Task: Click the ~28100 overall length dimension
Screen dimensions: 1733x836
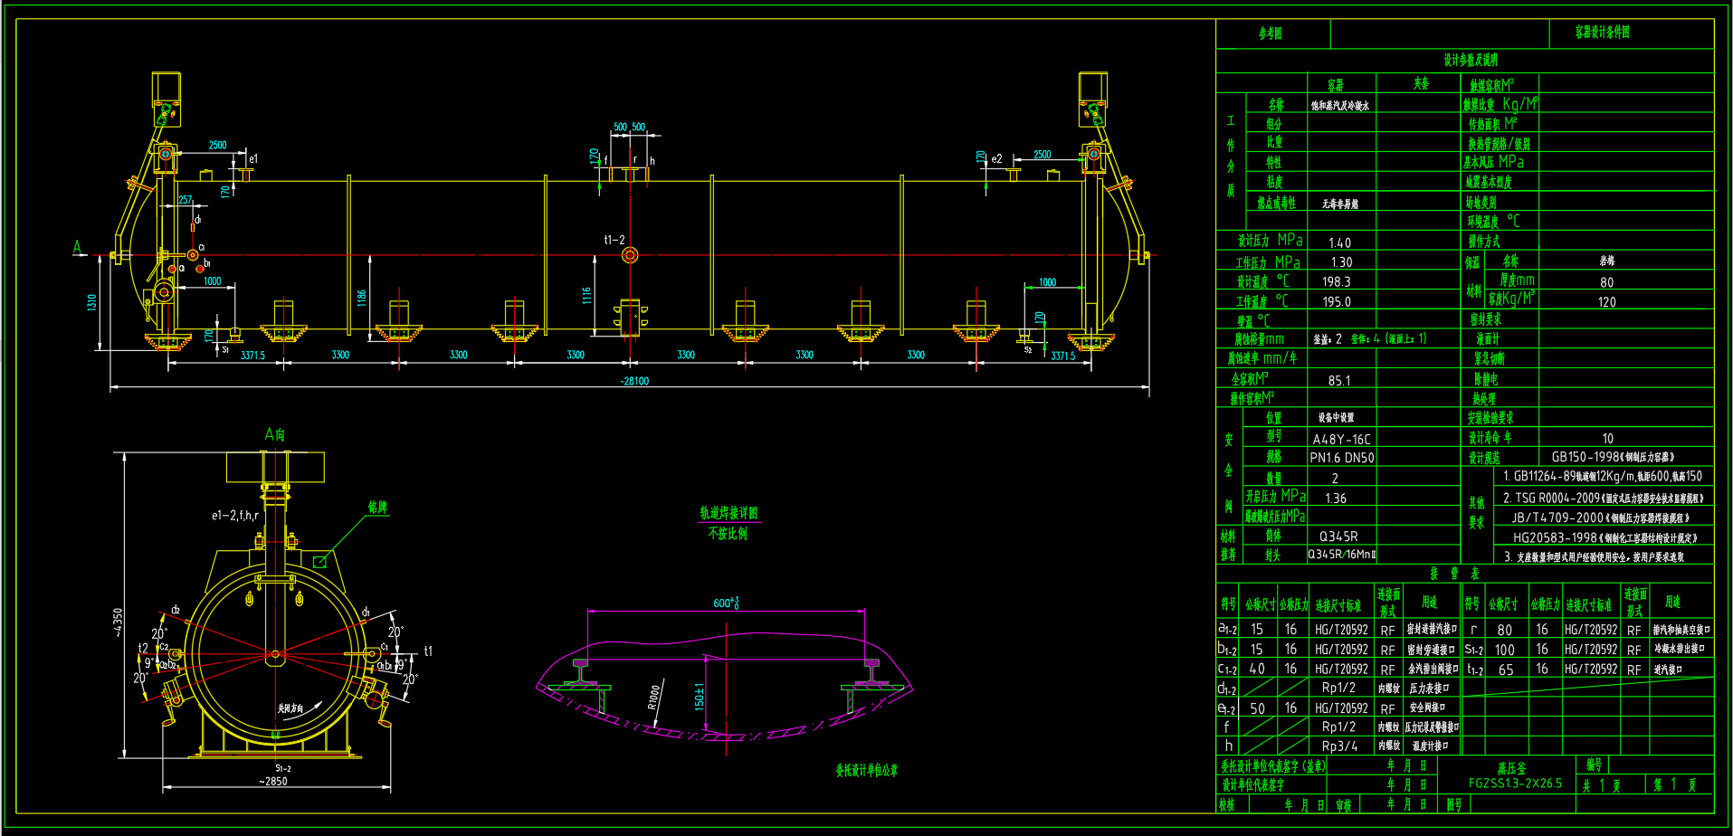Action: click(634, 381)
